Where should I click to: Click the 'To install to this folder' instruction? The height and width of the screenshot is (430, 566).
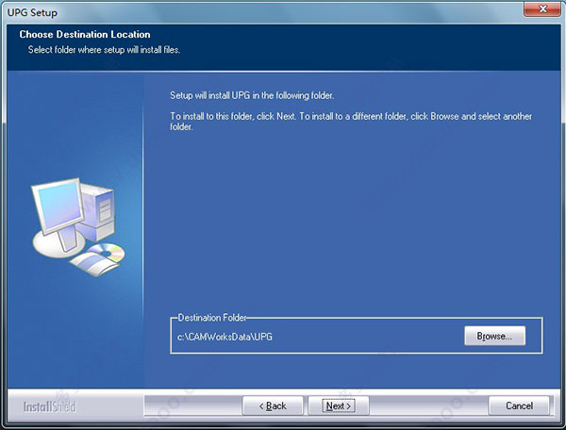(351, 122)
